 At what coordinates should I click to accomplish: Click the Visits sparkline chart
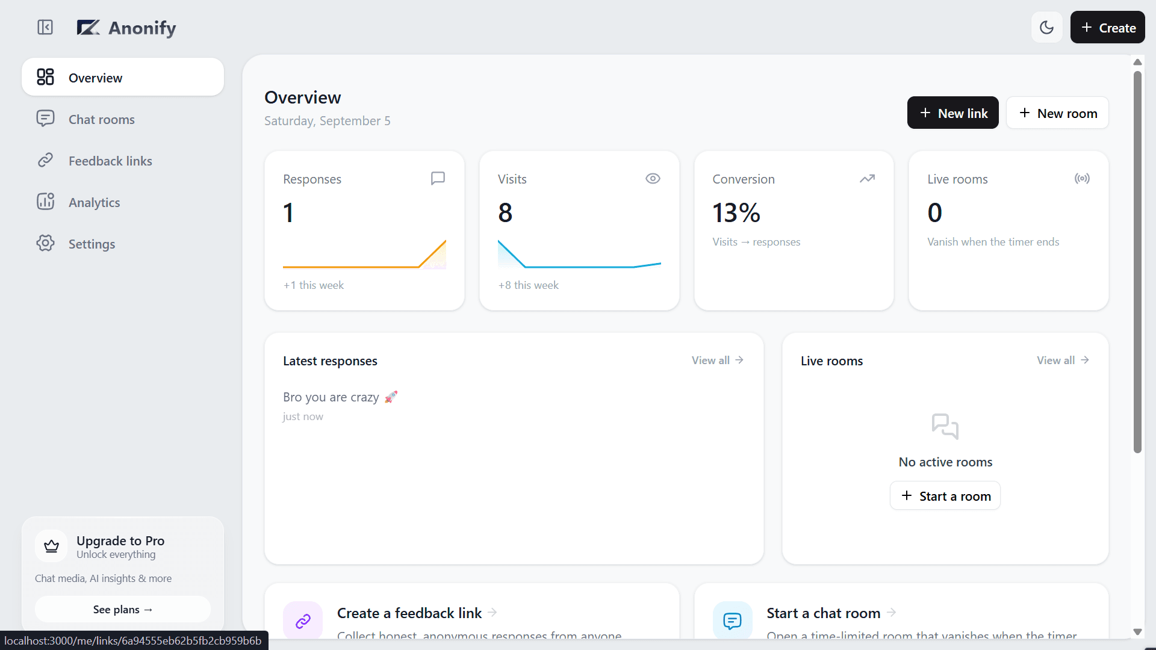click(x=579, y=254)
